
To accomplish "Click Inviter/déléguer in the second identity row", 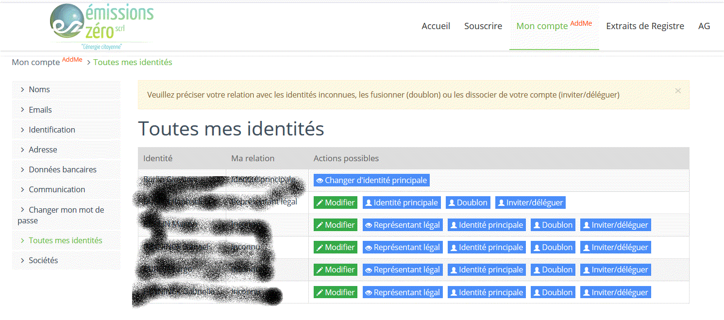I will pos(530,202).
